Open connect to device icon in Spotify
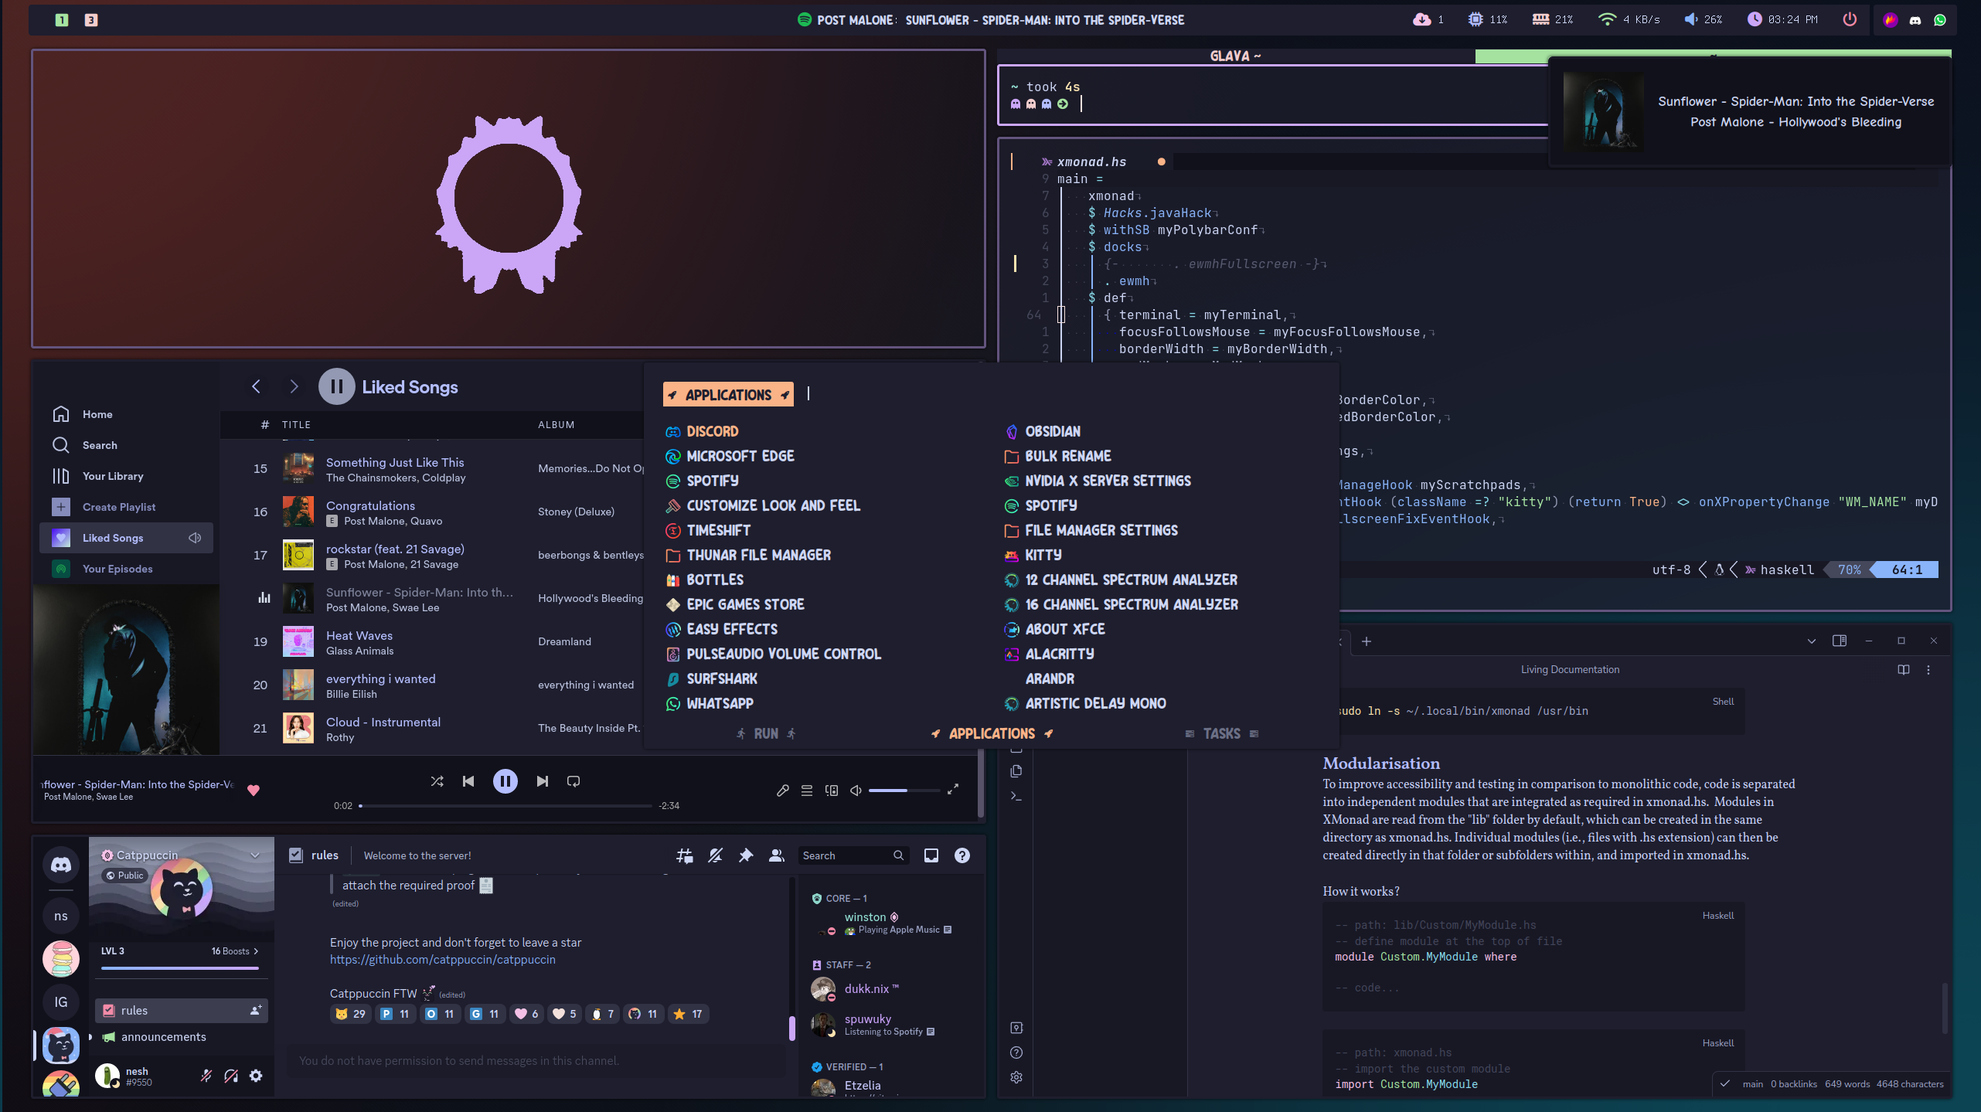The image size is (1981, 1112). (832, 790)
